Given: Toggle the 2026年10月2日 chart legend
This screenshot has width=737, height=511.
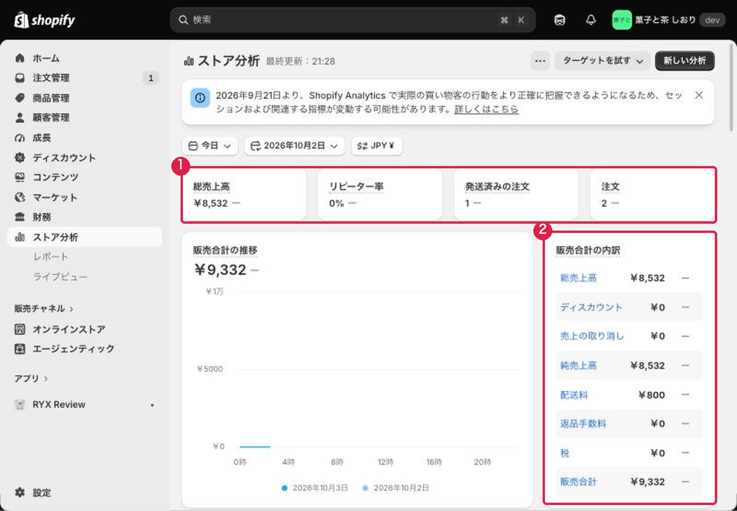Looking at the screenshot, I should pos(396,487).
